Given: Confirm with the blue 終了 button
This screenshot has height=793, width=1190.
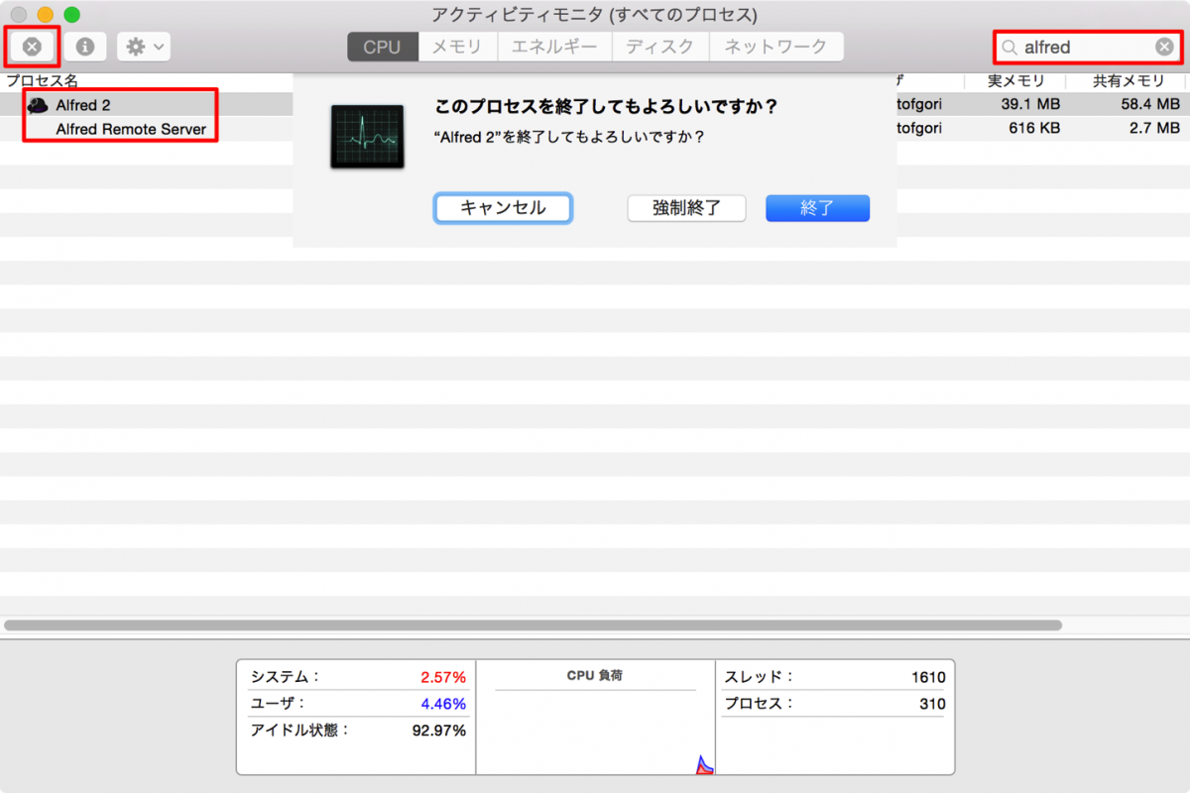Looking at the screenshot, I should pos(817,208).
